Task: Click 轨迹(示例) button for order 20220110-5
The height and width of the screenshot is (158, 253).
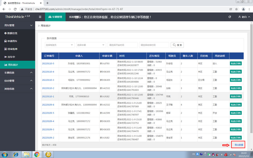Action: (236, 63)
